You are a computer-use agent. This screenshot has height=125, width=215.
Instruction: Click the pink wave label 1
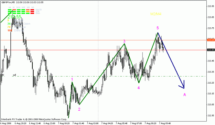pyautogui.click(x=72, y=79)
